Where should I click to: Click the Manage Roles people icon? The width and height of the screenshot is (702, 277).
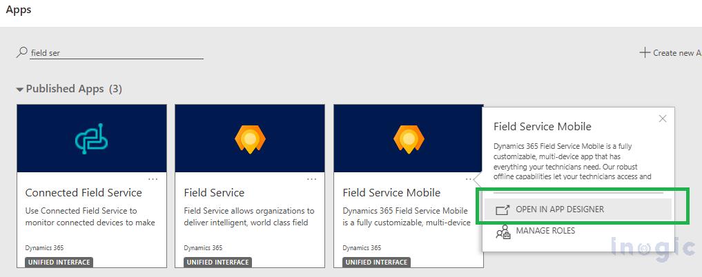pos(503,232)
